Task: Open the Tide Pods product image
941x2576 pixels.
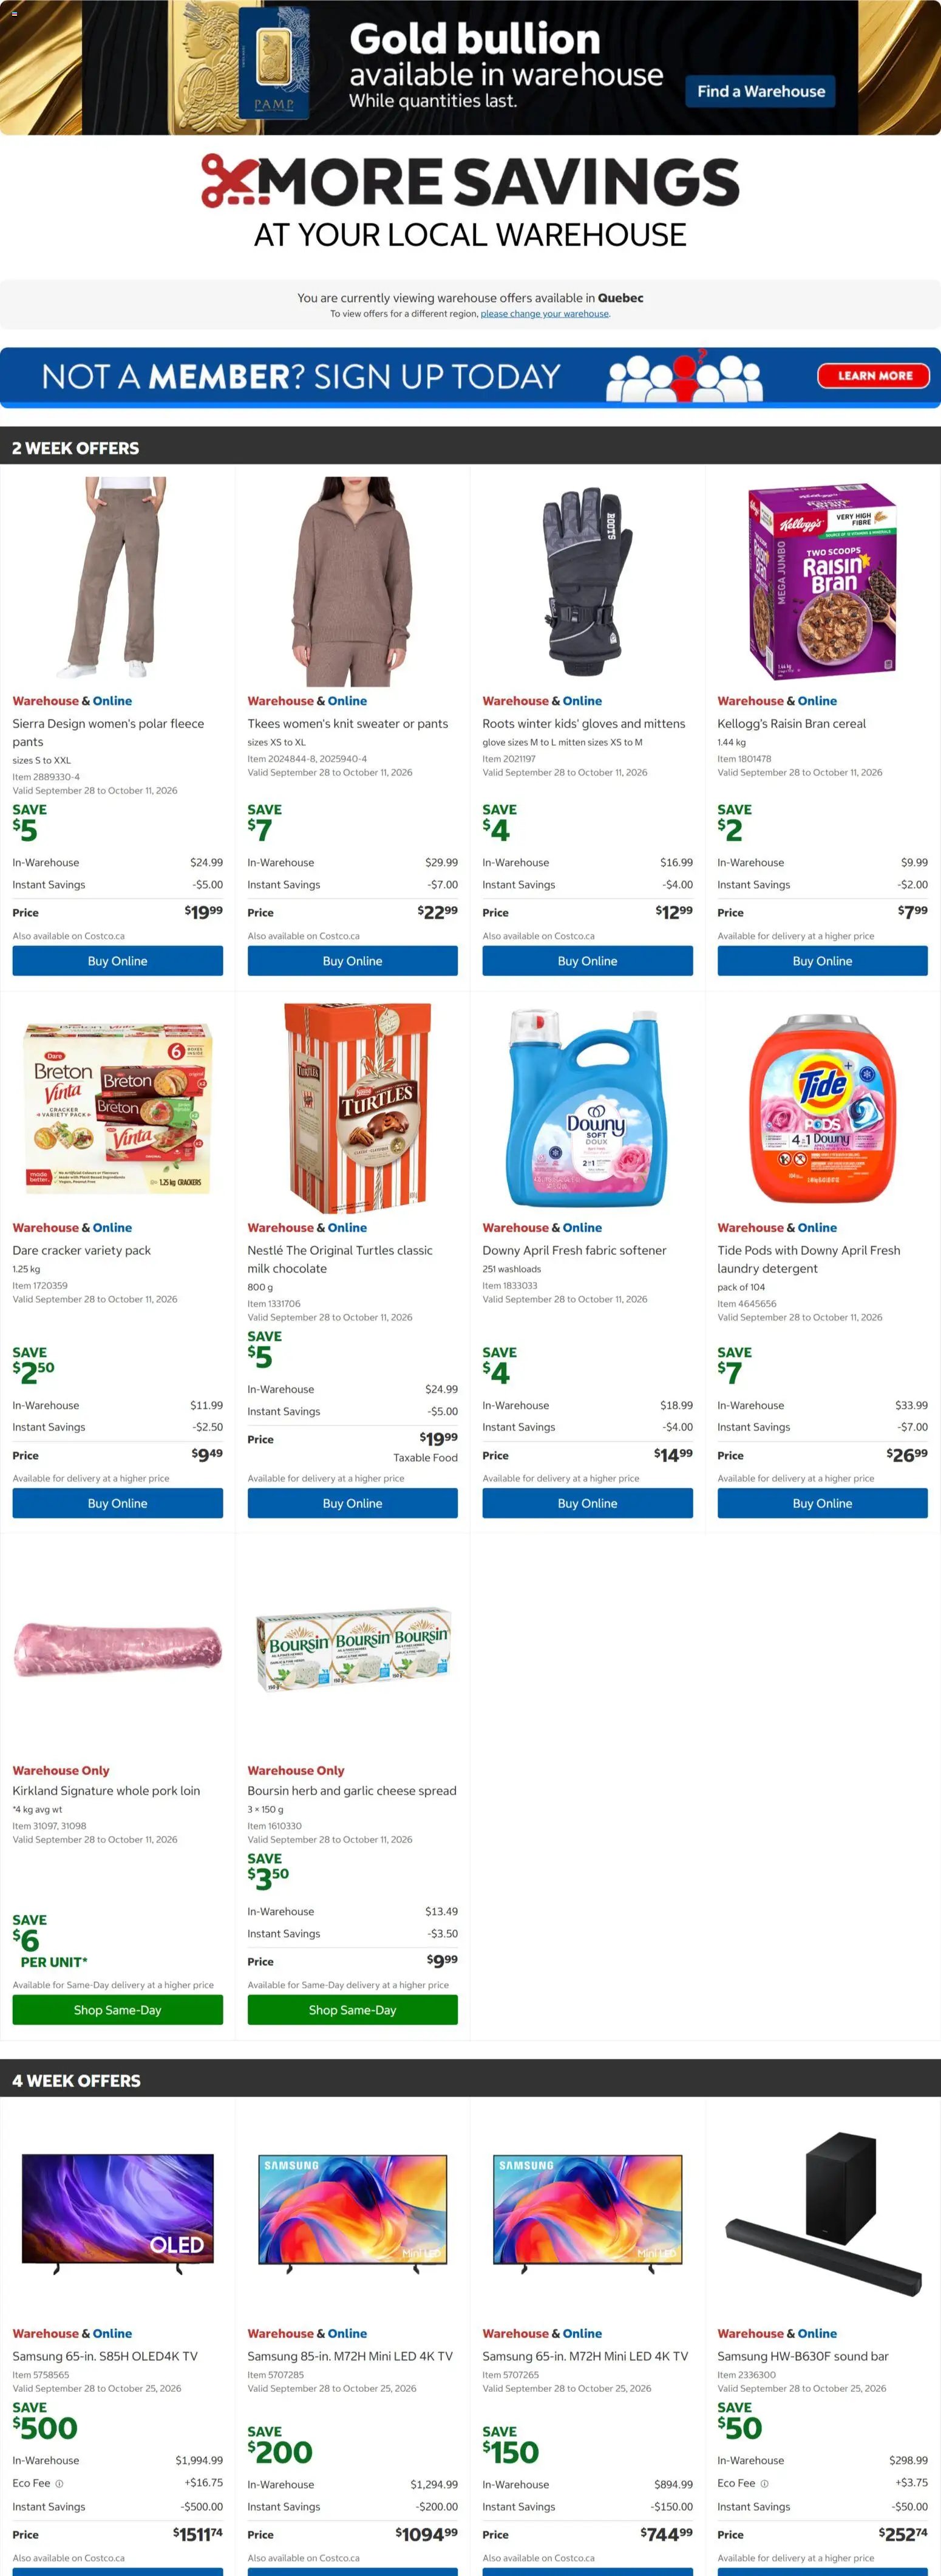Action: point(822,1108)
